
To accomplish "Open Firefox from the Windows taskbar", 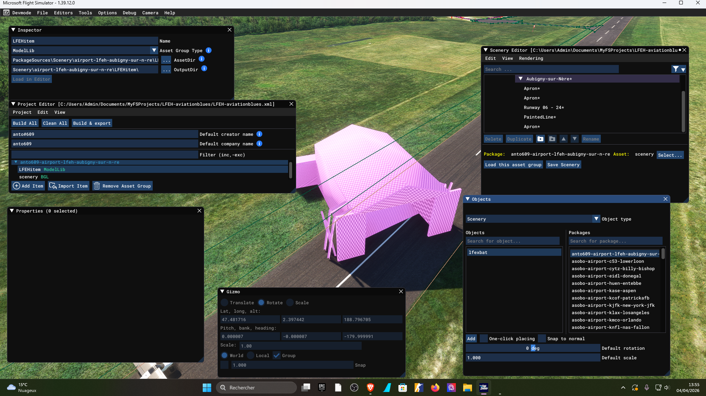I will click(x=435, y=388).
